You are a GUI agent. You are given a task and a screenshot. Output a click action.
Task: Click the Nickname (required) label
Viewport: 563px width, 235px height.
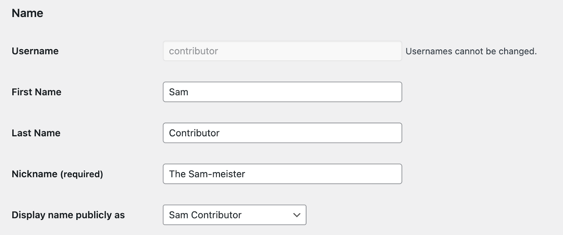click(x=57, y=174)
